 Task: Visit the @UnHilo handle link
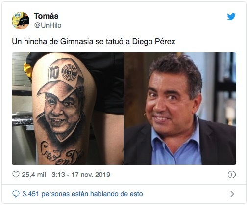(48, 25)
